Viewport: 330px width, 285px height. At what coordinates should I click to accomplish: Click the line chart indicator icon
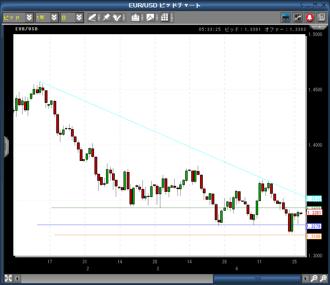tap(298, 18)
